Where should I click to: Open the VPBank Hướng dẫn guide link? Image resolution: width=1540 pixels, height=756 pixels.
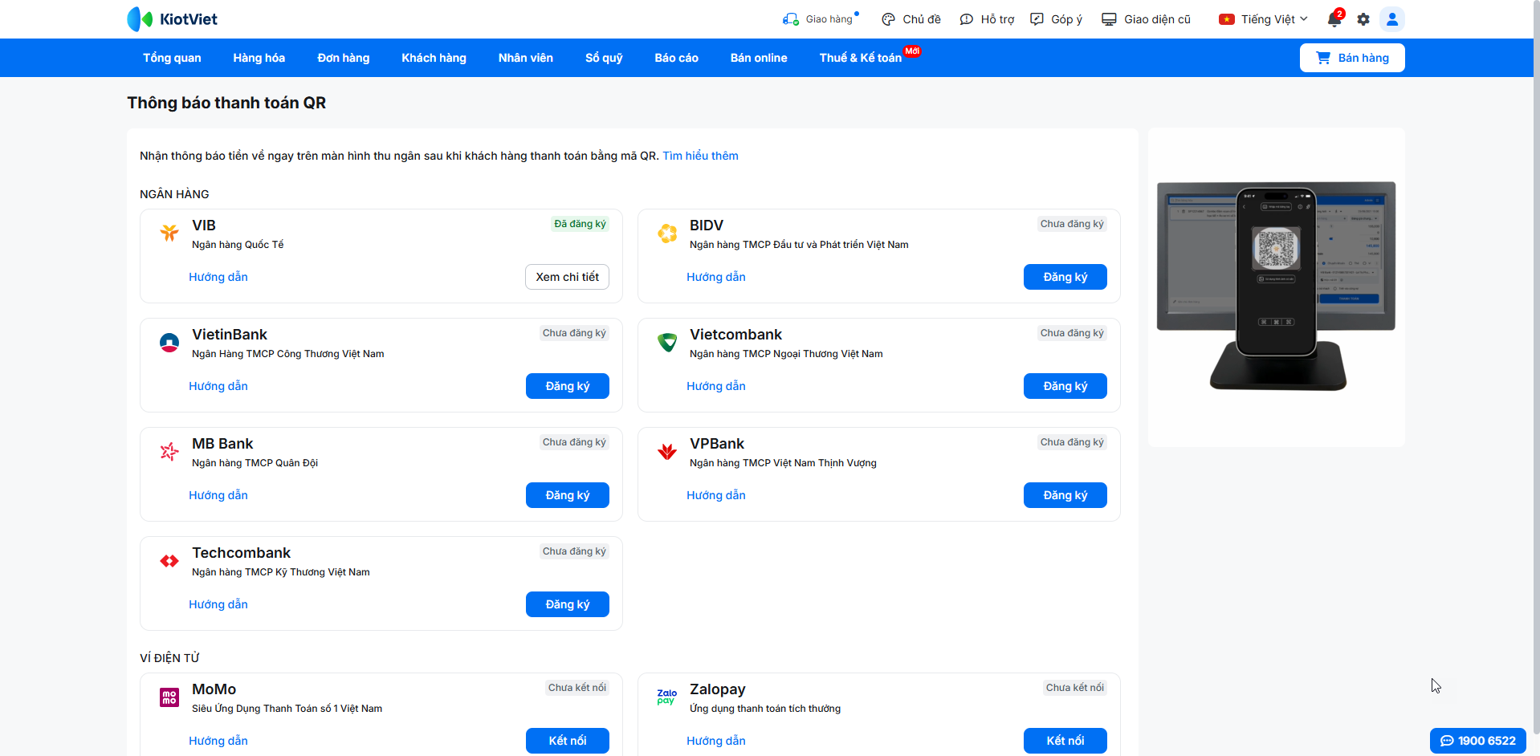[716, 495]
